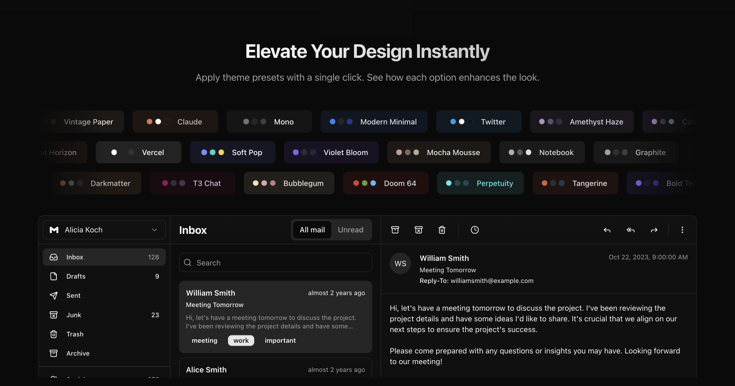The width and height of the screenshot is (735, 386).
Task: Pick the Soft Pop color swatch preset
Action: pyautogui.click(x=232, y=152)
